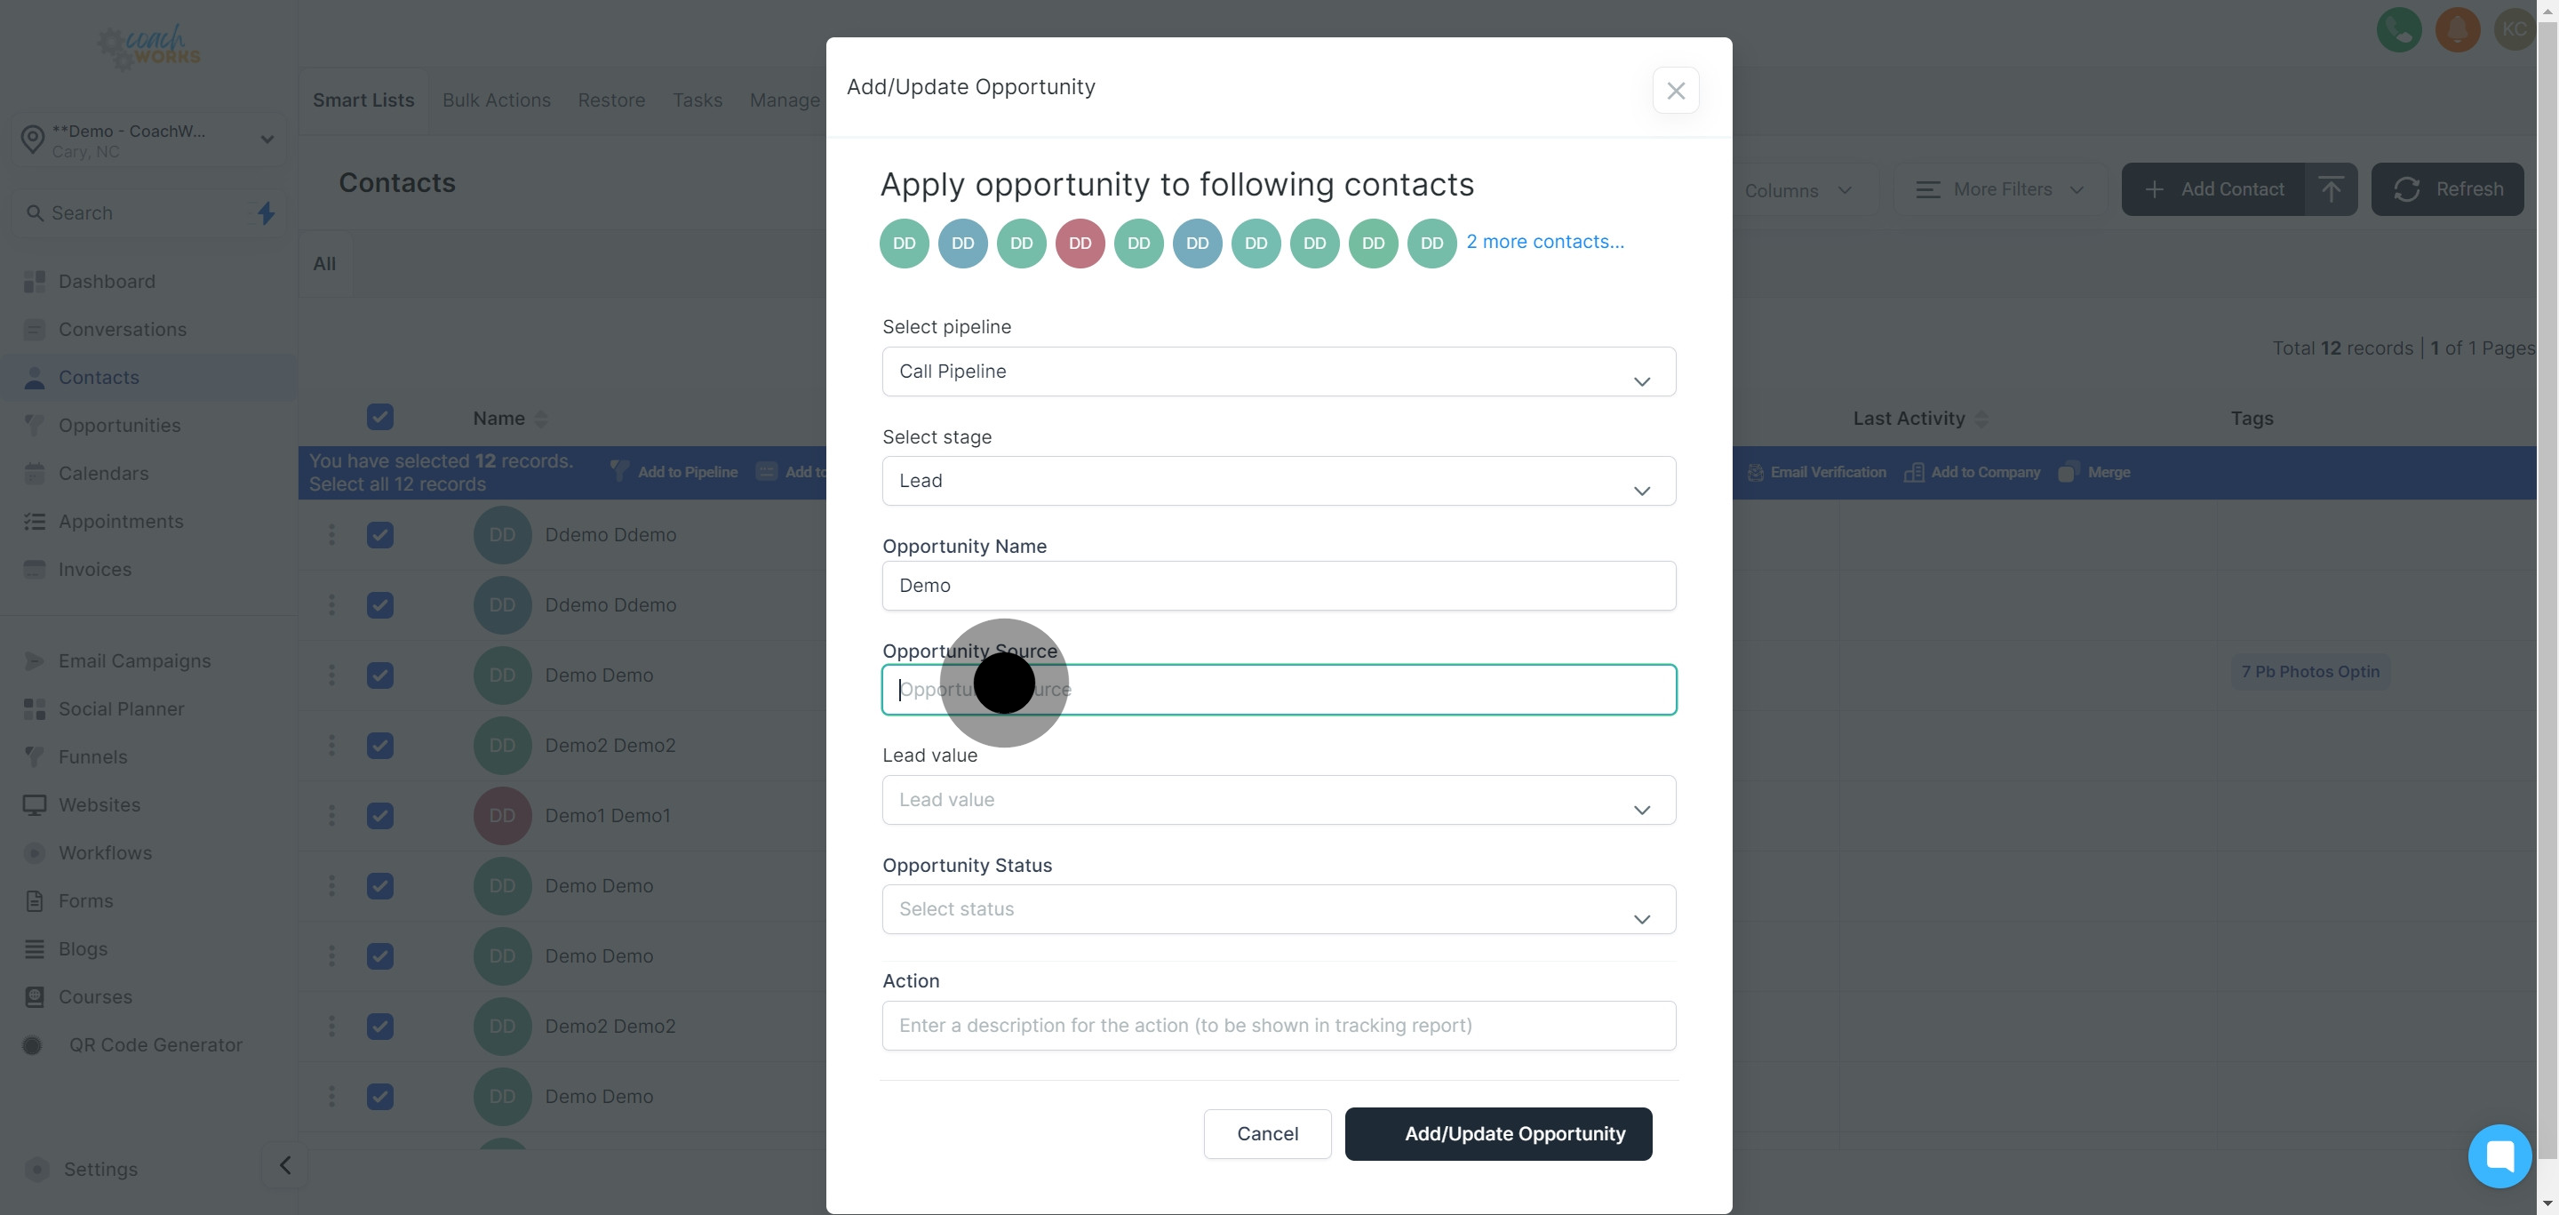Click the '2 more contacts...' link
Image resolution: width=2559 pixels, height=1215 pixels.
tap(1545, 242)
